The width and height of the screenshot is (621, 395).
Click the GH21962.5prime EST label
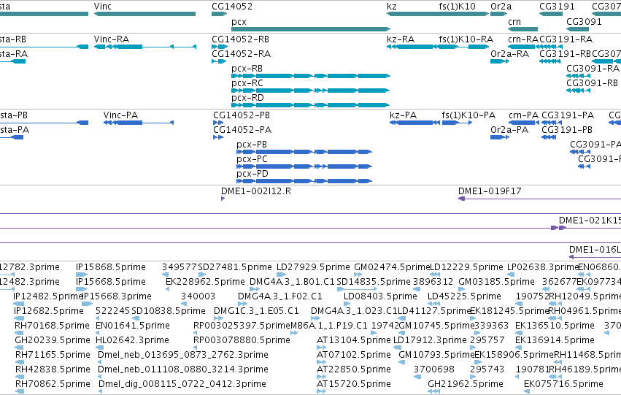point(466,385)
